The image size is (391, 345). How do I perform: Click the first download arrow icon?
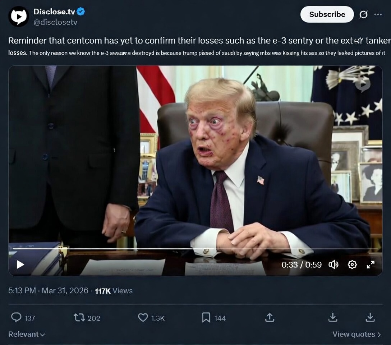[333, 317]
